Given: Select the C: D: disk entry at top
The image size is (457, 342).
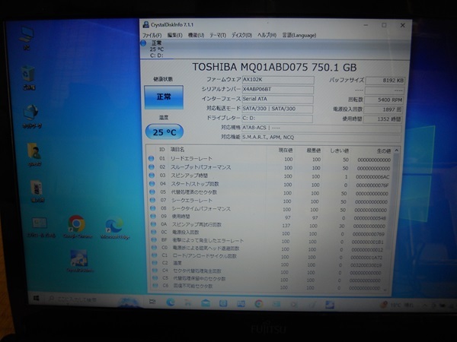Looking at the screenshot, I should (x=156, y=49).
